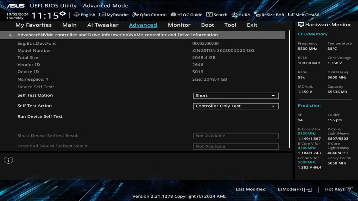The width and height of the screenshot is (358, 201).
Task: Open the Boot menu tab
Action: click(x=207, y=25)
